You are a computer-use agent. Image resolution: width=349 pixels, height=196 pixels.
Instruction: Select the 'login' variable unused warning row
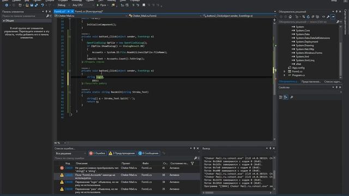click(127, 183)
